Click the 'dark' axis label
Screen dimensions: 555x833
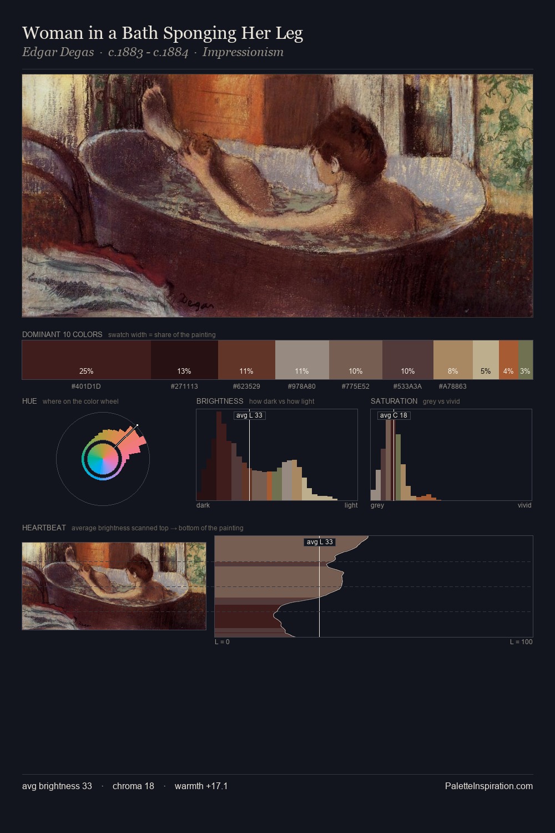pyautogui.click(x=203, y=505)
